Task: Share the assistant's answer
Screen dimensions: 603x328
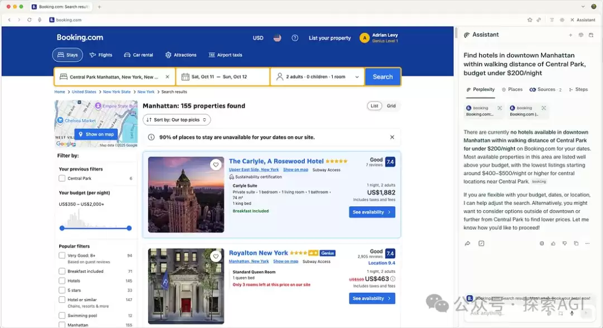Action: coord(467,243)
